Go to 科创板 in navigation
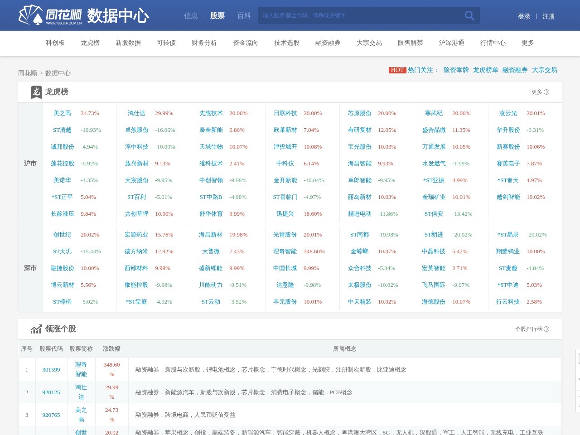Image resolution: width=580 pixels, height=435 pixels. click(x=55, y=43)
